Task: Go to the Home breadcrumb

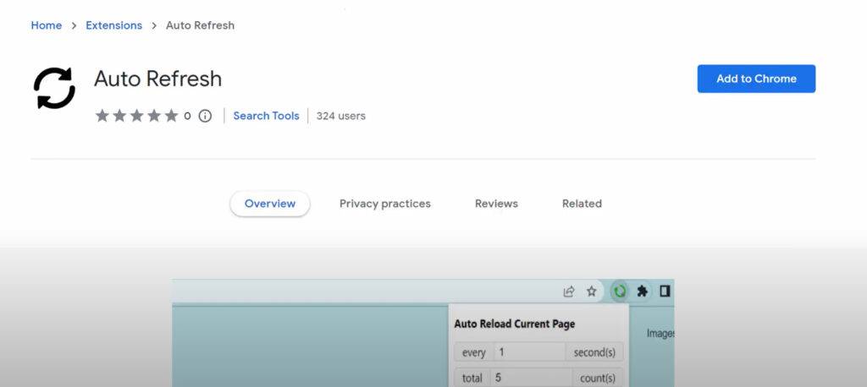Action: [47, 25]
